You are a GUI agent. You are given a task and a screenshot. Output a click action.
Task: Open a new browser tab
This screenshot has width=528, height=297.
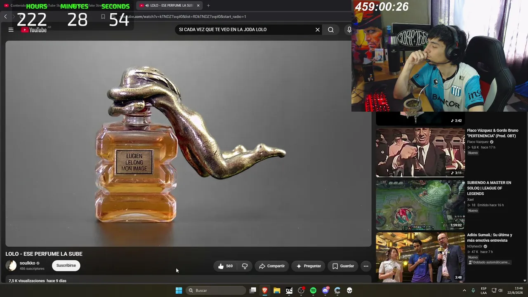pos(208,5)
